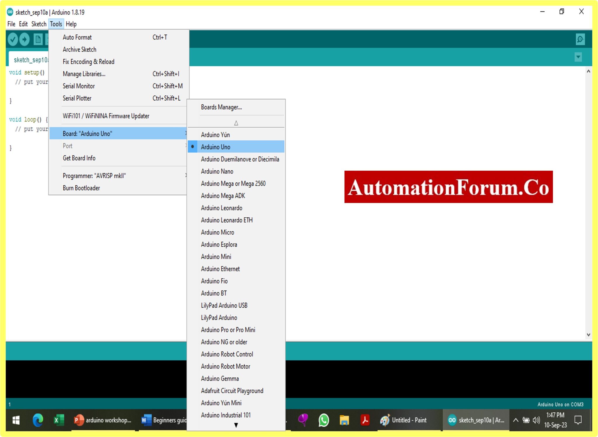Image resolution: width=598 pixels, height=437 pixels.
Task: Click Burn Bootloader
Action: click(x=118, y=188)
